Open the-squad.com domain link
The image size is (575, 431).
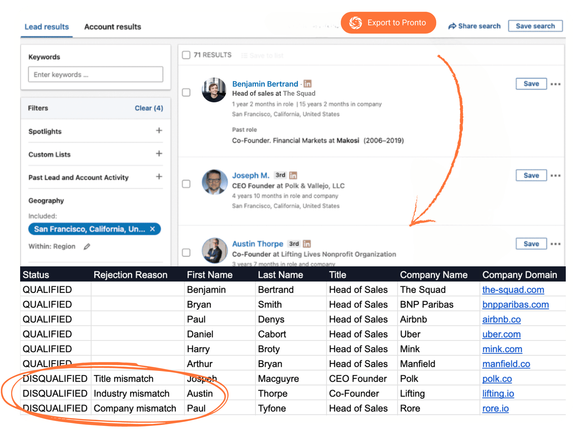point(513,290)
